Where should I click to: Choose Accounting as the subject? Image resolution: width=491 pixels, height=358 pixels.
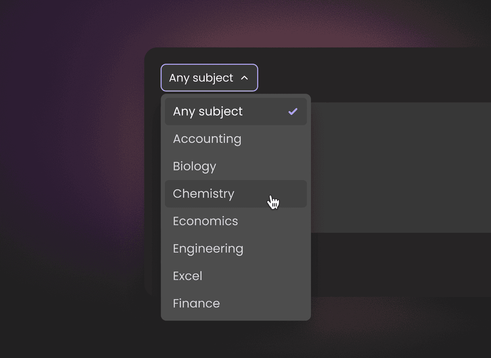point(207,139)
